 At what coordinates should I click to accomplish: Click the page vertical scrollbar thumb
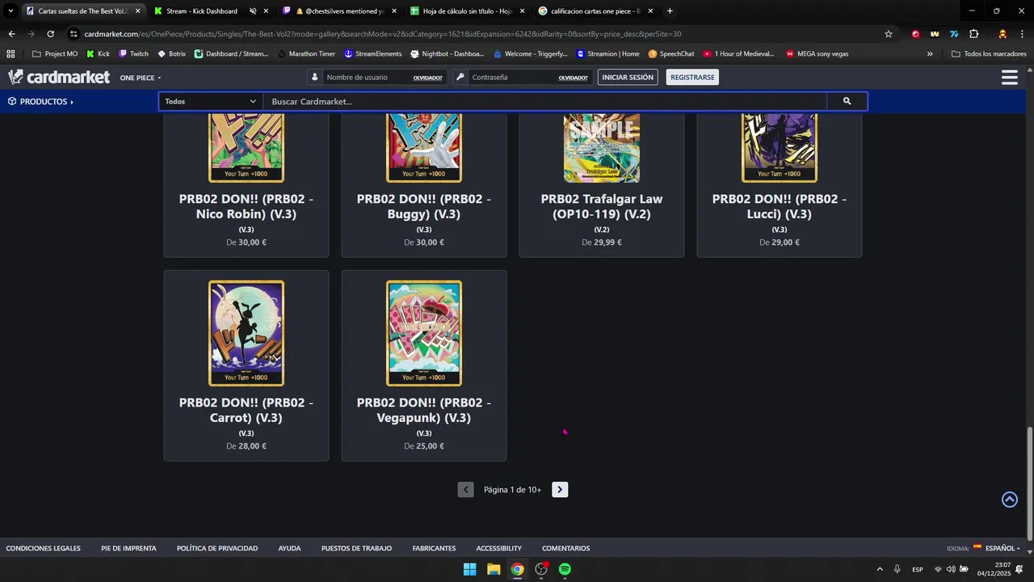point(1029,483)
